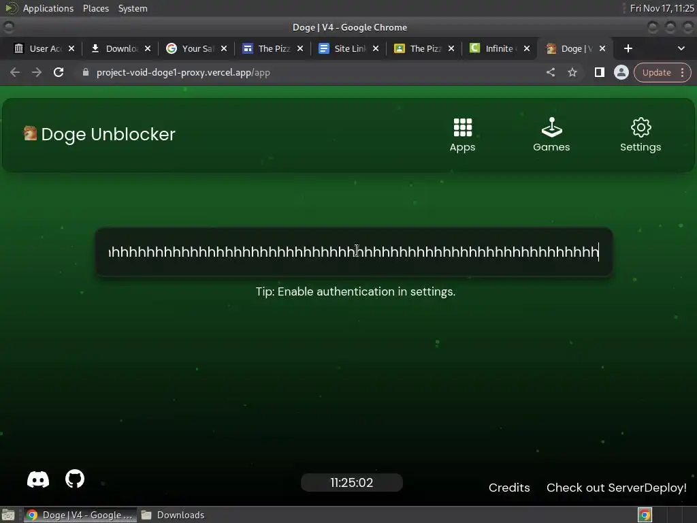Open the GitHub icon link
697x523 pixels.
click(x=75, y=479)
